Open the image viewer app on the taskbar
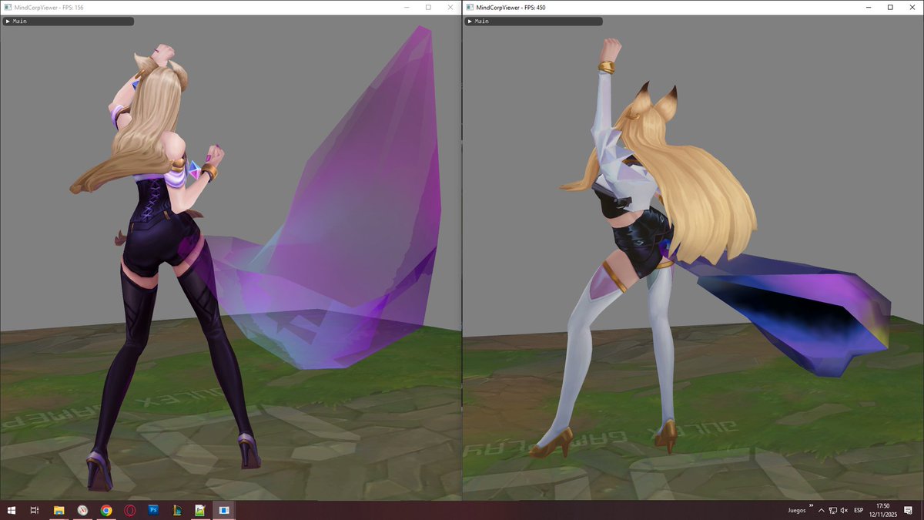Image resolution: width=924 pixels, height=520 pixels. pyautogui.click(x=199, y=510)
